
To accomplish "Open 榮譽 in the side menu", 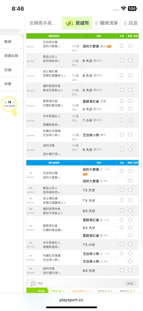I will click(12, 84).
